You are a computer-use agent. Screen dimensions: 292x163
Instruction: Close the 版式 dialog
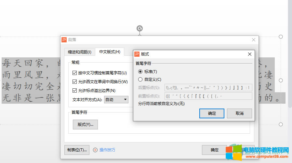pyautogui.click(x=250, y=54)
